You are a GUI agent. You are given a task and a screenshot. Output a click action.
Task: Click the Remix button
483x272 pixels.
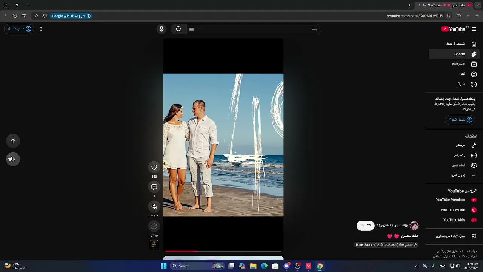(154, 226)
